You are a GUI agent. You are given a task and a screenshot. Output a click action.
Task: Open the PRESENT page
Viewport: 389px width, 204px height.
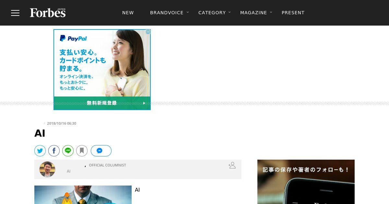pos(293,13)
